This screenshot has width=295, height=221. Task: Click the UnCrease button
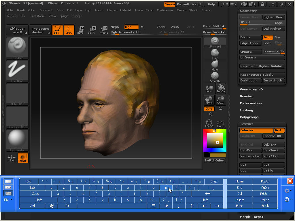tap(262, 57)
